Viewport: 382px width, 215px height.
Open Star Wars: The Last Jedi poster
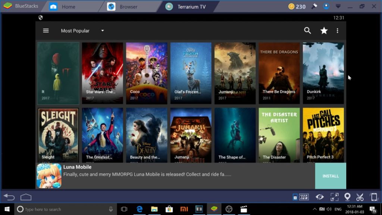102,74
